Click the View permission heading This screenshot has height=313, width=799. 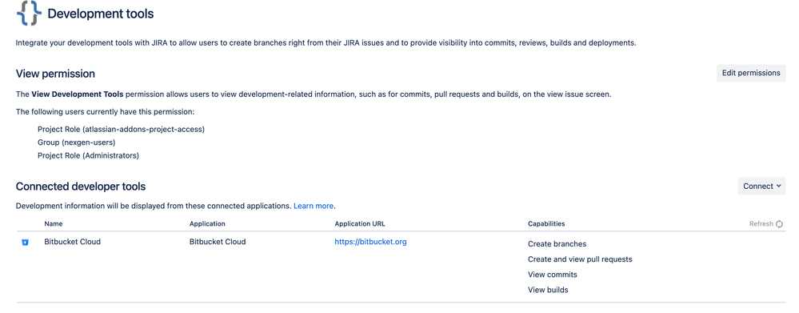point(55,74)
